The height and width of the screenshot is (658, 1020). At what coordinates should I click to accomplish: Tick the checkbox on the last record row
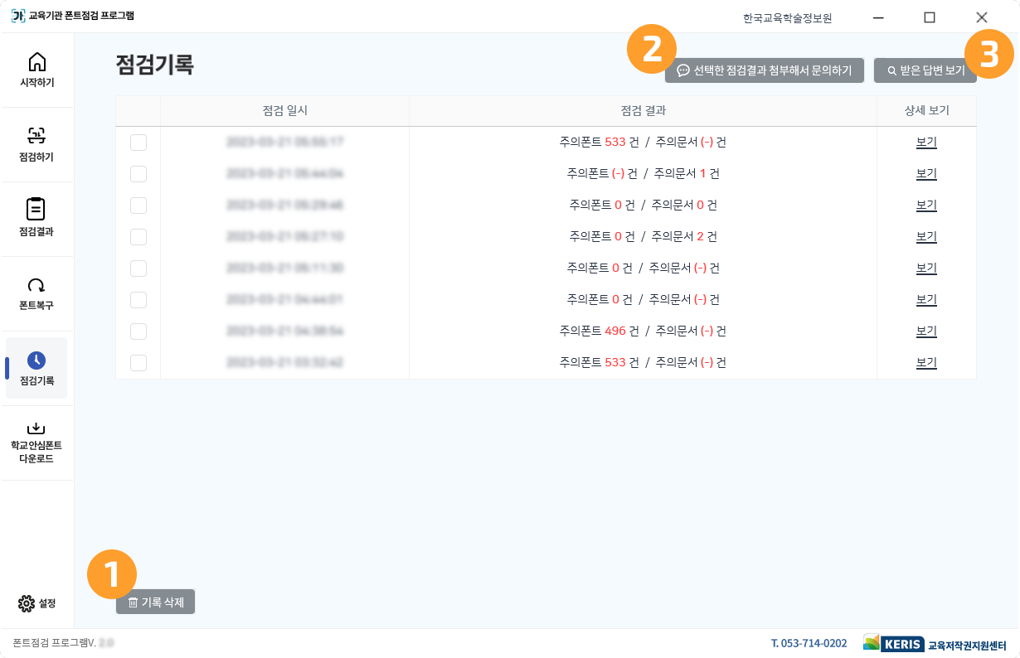[x=138, y=362]
